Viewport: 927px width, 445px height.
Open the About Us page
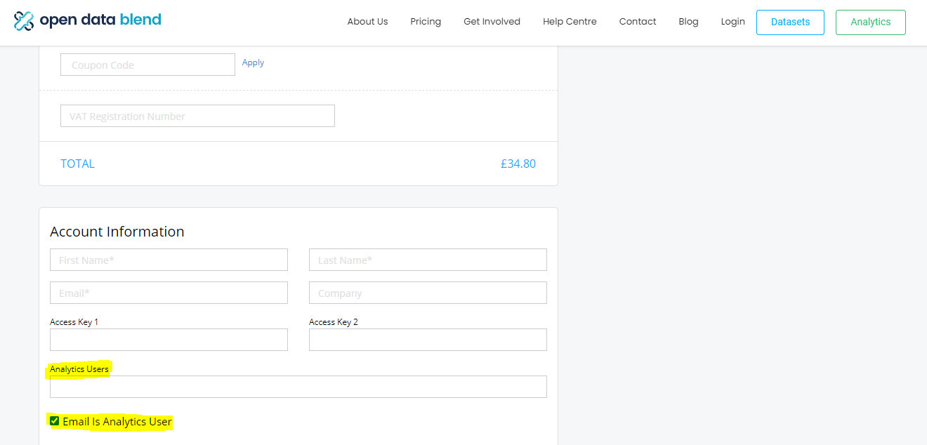pos(367,22)
